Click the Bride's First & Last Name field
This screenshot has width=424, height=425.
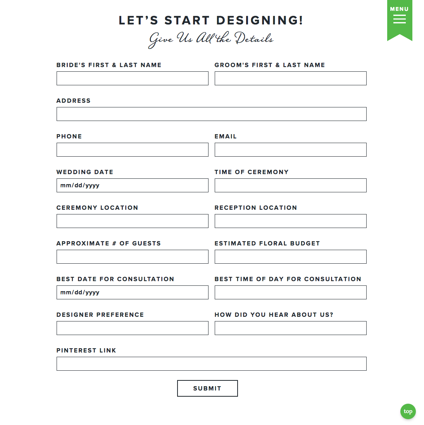[132, 78]
